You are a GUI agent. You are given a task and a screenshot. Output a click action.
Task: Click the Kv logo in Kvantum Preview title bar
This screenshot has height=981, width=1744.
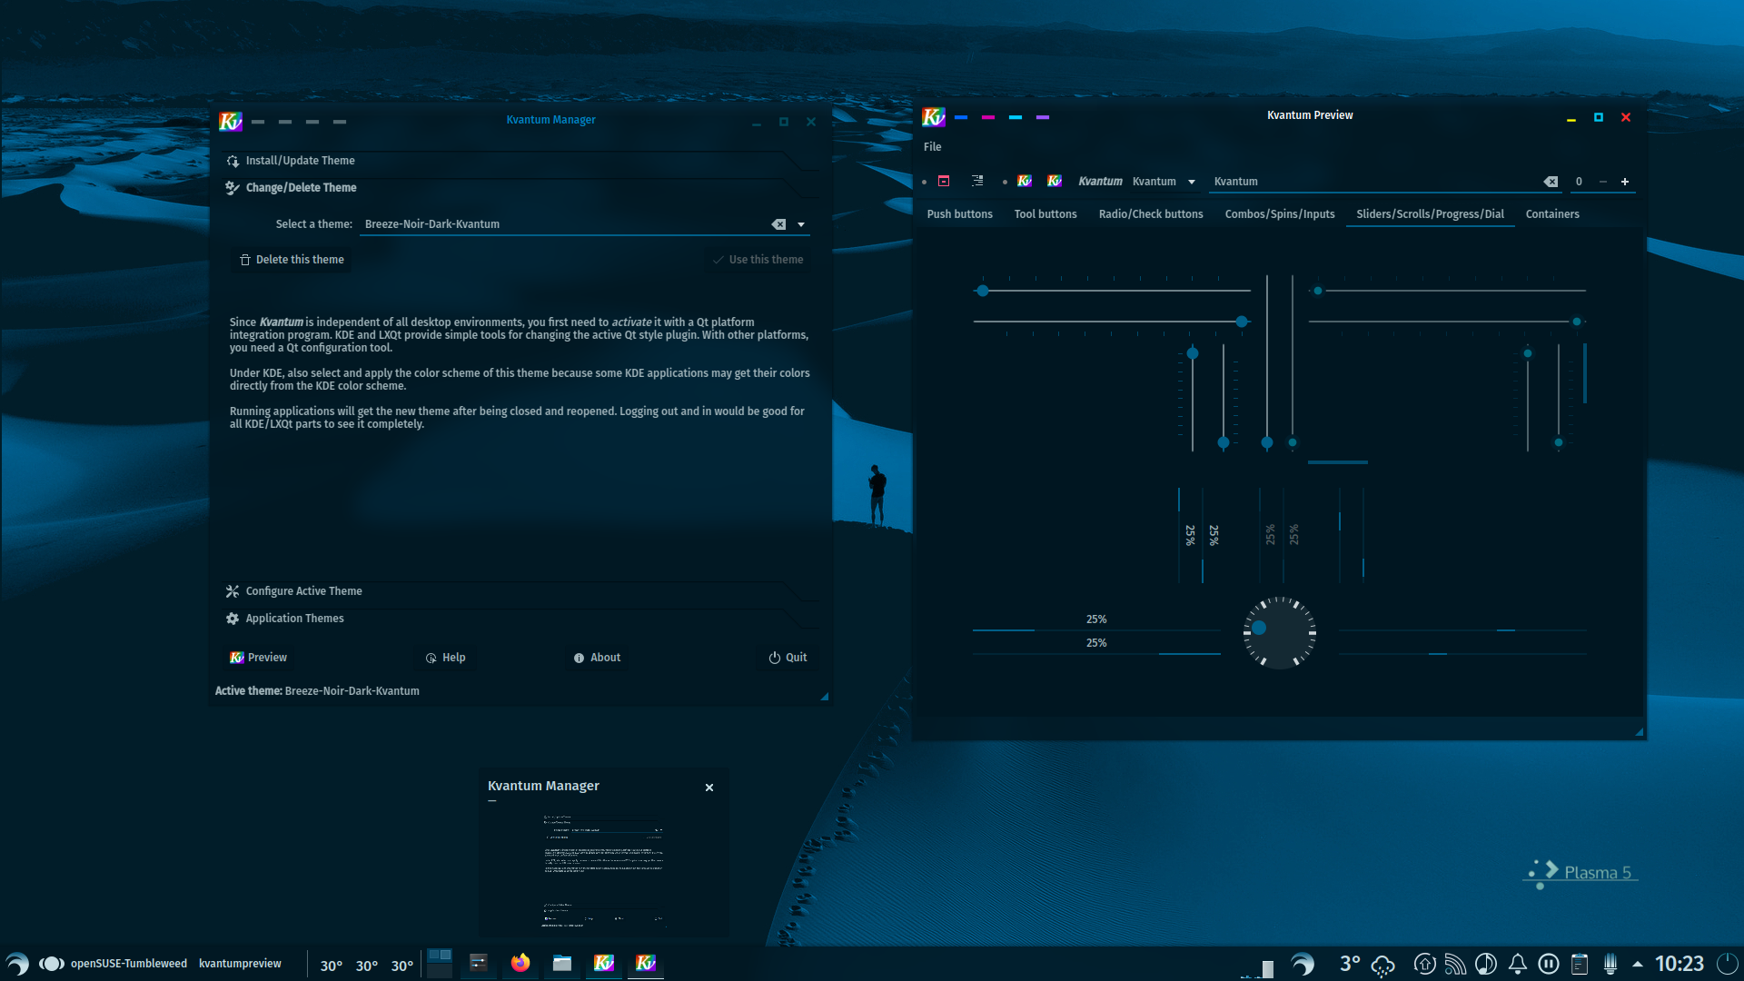[934, 116]
